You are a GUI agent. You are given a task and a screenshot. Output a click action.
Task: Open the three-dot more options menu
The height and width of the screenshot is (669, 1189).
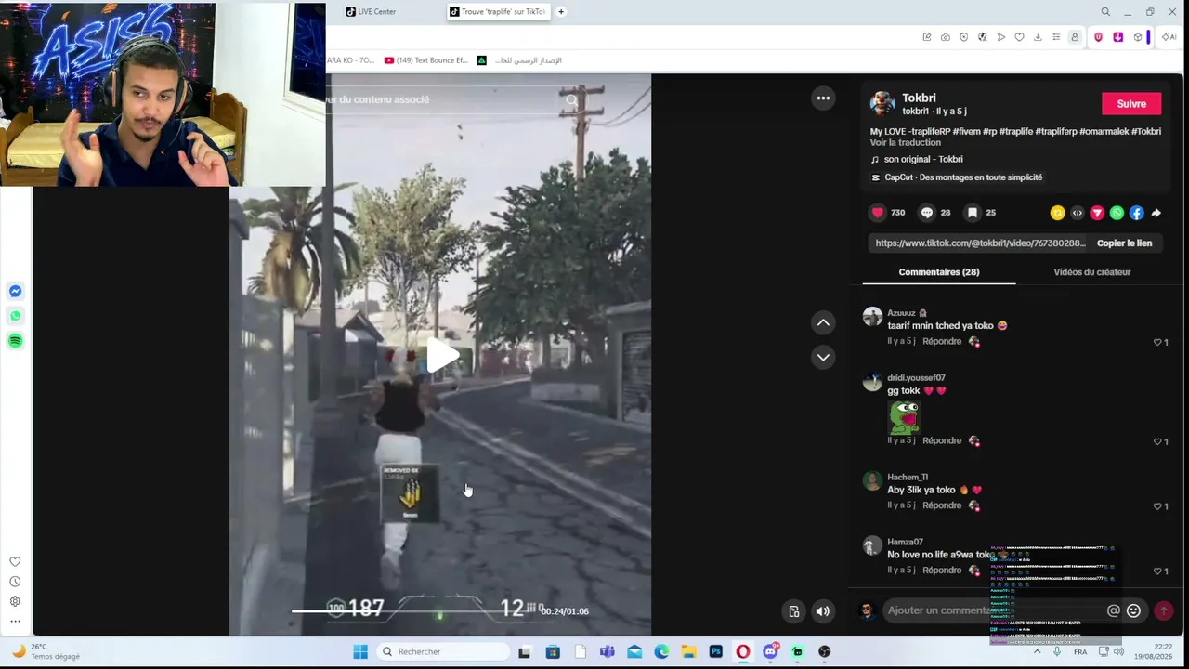pyautogui.click(x=823, y=98)
